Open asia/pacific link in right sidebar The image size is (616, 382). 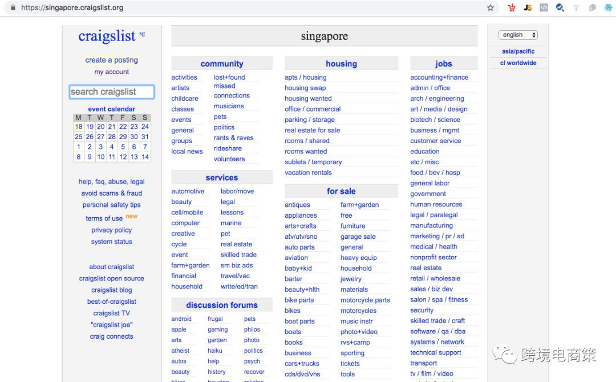click(518, 51)
